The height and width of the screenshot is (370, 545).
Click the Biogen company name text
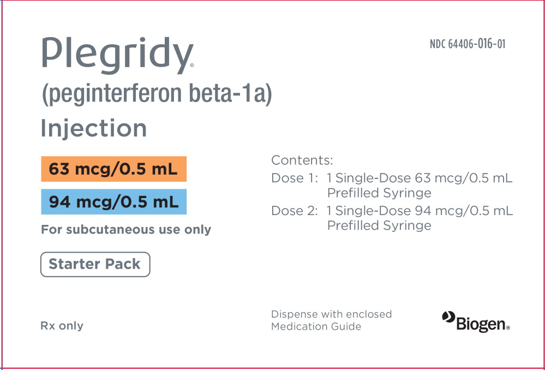481,325
